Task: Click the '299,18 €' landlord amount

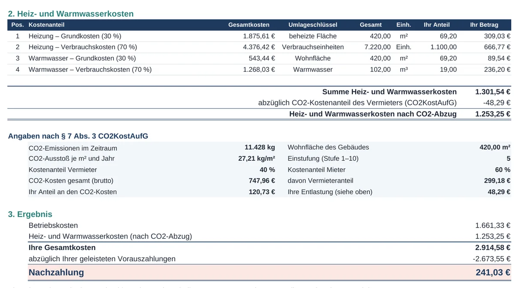Action: coord(497,180)
